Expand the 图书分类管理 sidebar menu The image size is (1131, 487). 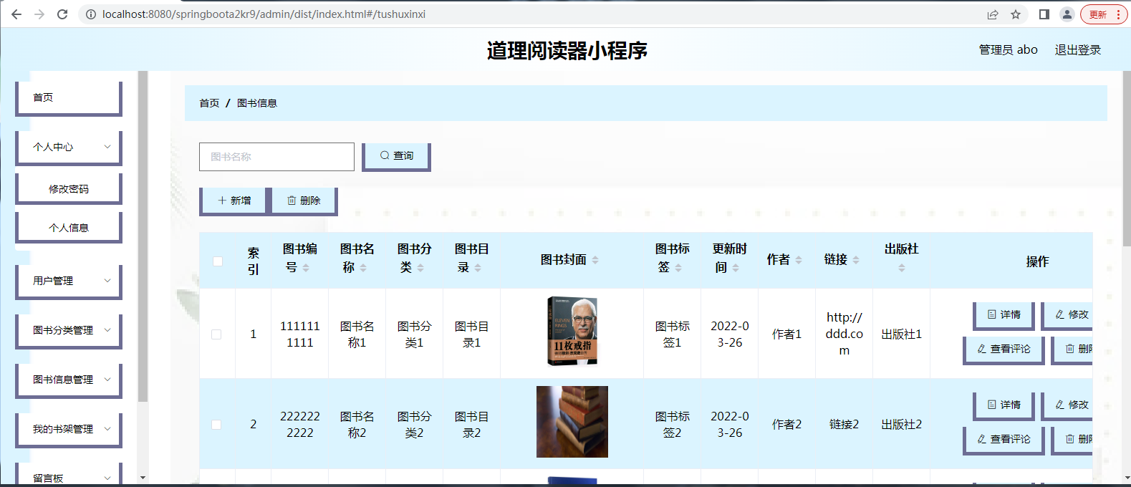(x=69, y=330)
